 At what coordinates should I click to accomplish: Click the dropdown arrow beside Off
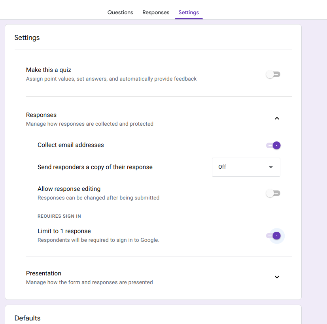pyautogui.click(x=271, y=167)
